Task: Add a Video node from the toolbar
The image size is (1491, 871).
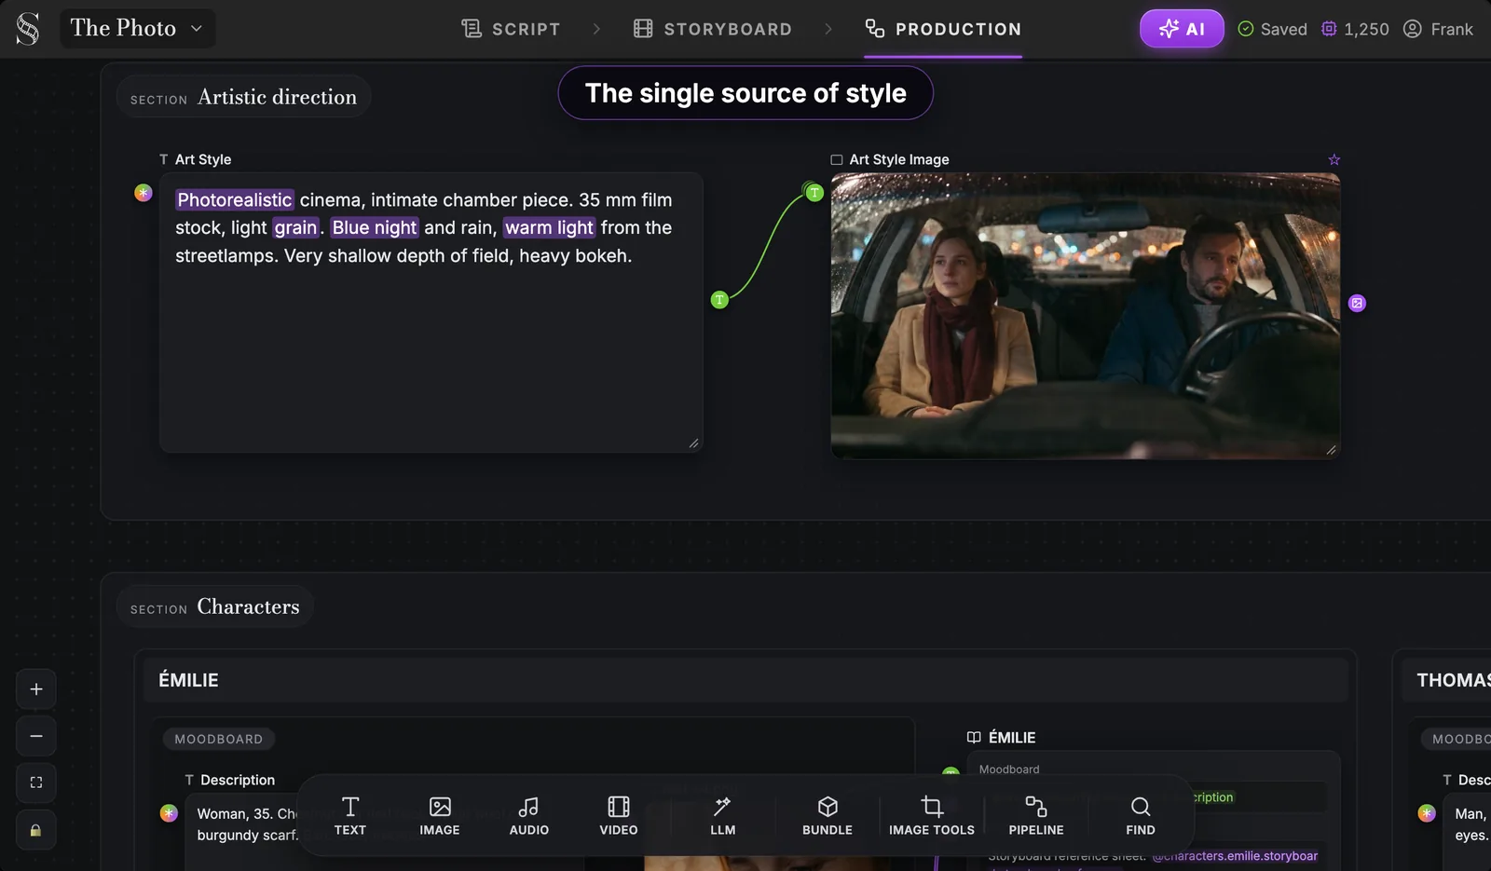Action: click(x=619, y=815)
